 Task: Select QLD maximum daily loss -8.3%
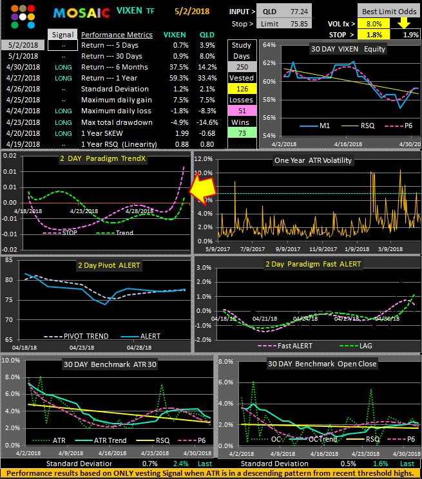(207, 111)
